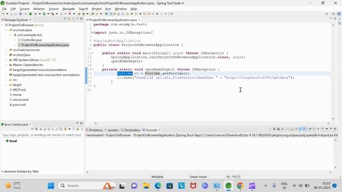Toggle Mark Occurrences highlighted toolbar button
Image resolution: width=342 pixels, height=192 pixels.
coord(111,14)
